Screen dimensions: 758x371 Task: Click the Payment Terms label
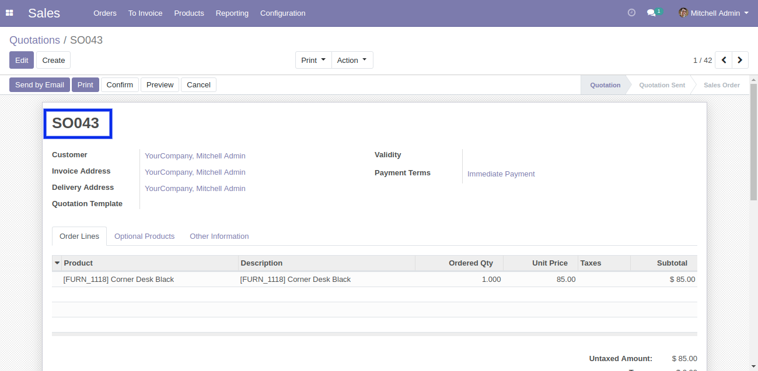(403, 173)
